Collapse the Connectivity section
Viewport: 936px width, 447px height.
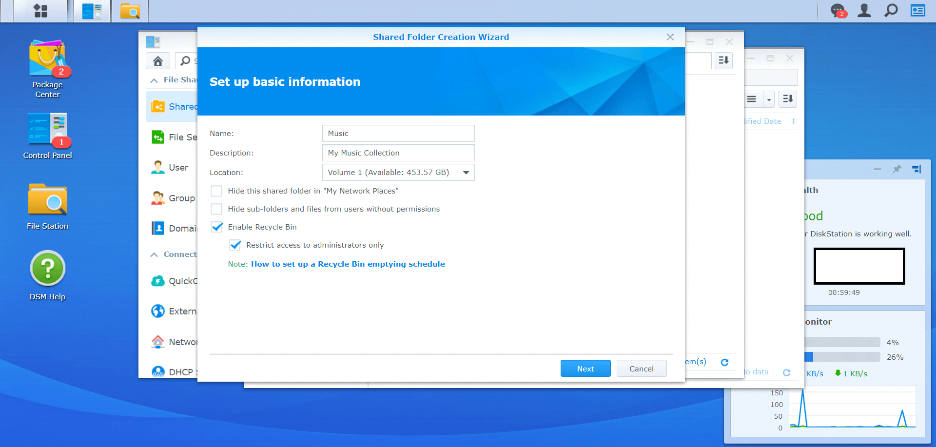tap(154, 254)
